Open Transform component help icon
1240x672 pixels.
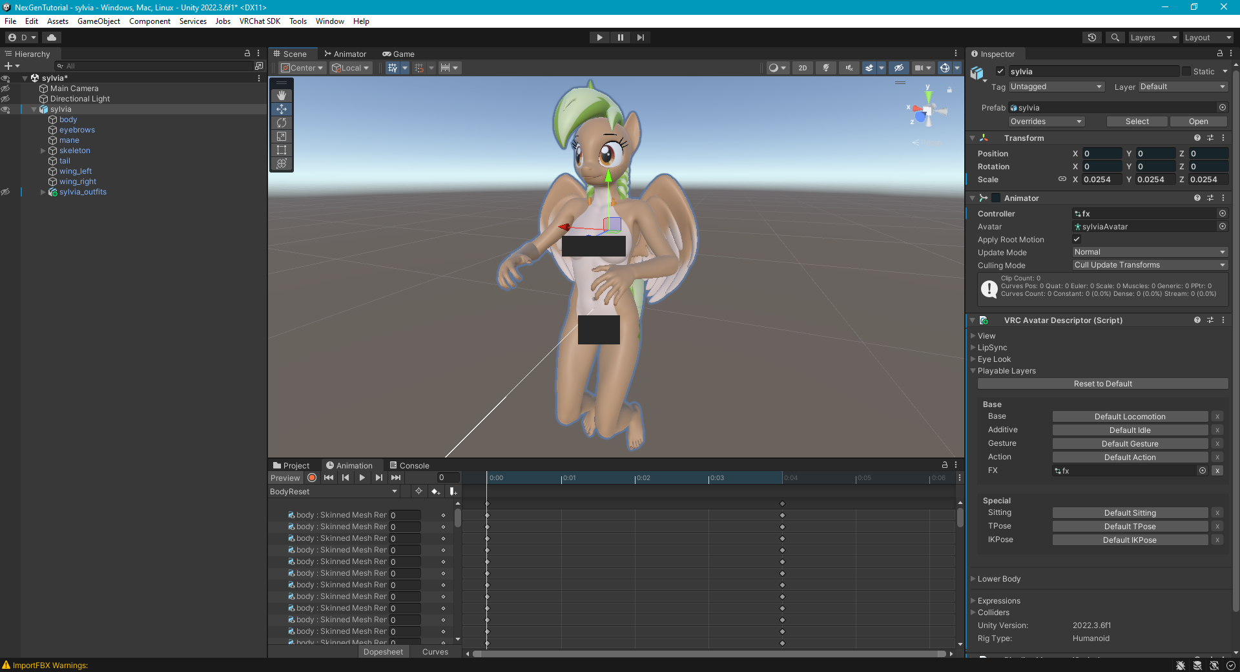pyautogui.click(x=1197, y=138)
